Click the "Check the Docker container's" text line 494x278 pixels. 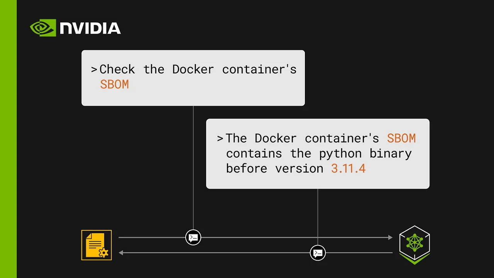[198, 69]
